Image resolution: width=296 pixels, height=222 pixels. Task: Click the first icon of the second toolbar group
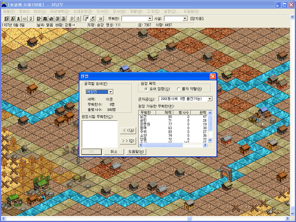point(39,18)
